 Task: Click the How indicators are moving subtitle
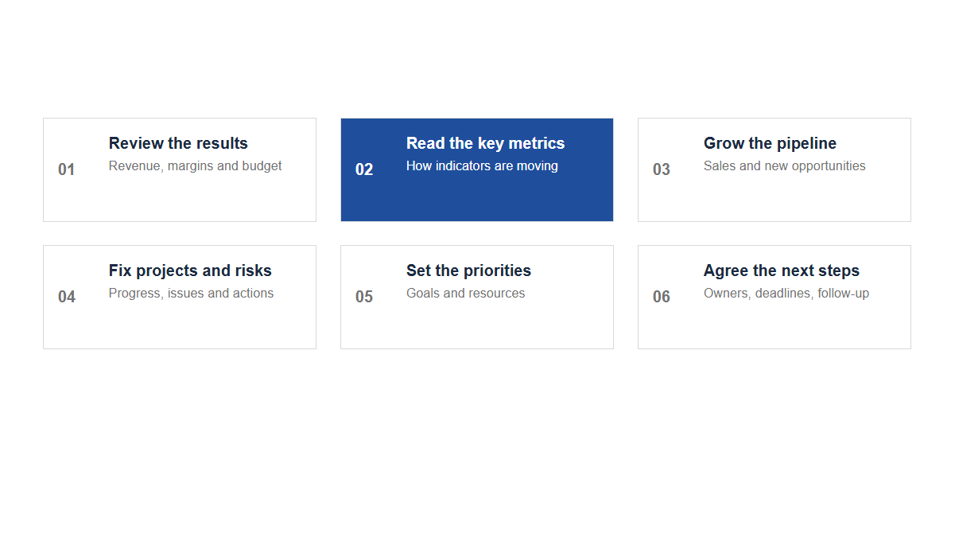tap(482, 166)
